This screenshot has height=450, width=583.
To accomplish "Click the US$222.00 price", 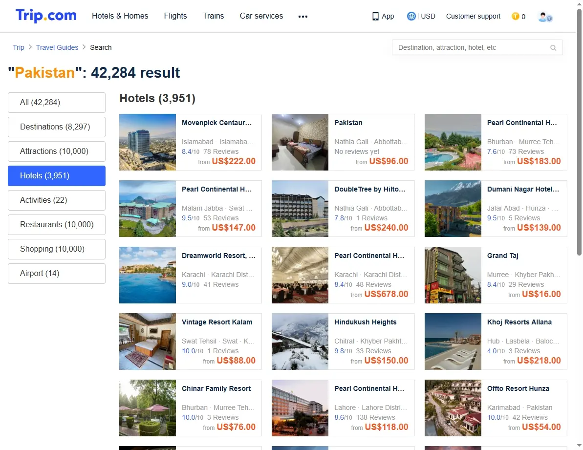I will tap(234, 161).
